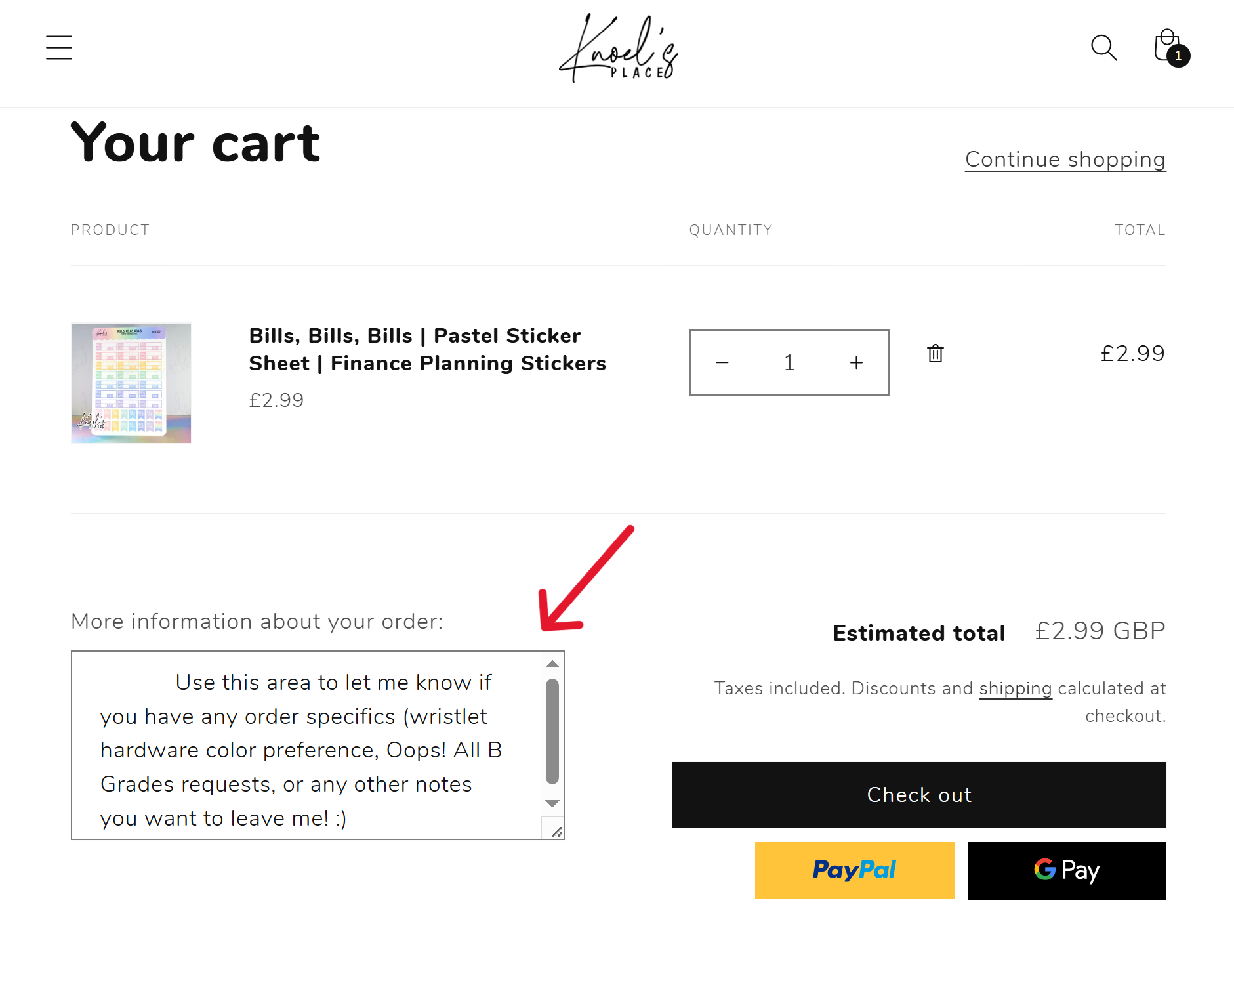
Task: Click the pastel sticker sheet thumbnail
Action: tap(131, 383)
